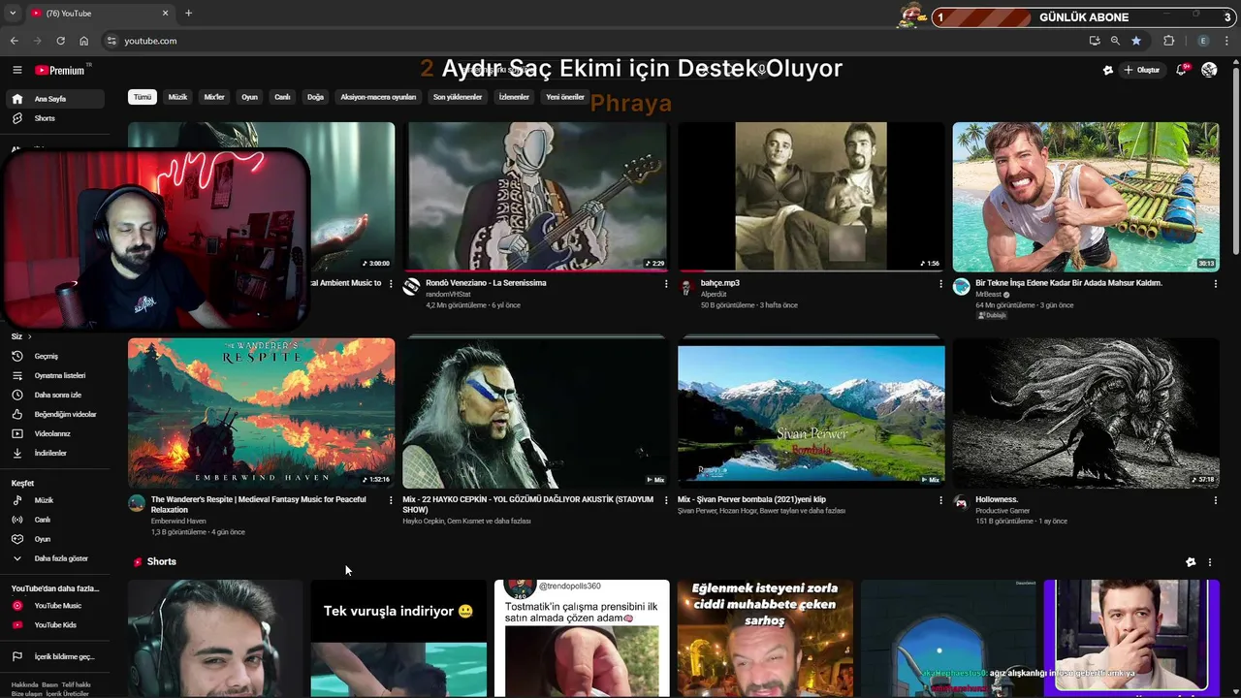The width and height of the screenshot is (1241, 698).
Task: Play the Hollowness video thumbnail
Action: click(x=1086, y=413)
